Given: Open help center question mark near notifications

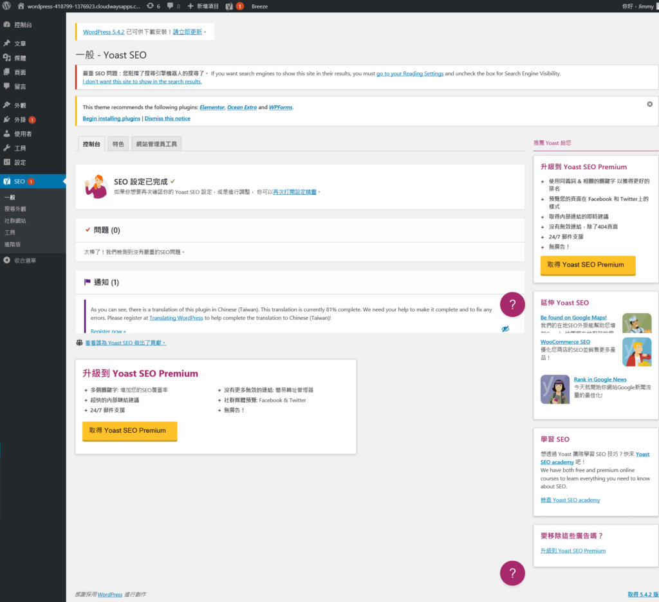Looking at the screenshot, I should point(512,305).
